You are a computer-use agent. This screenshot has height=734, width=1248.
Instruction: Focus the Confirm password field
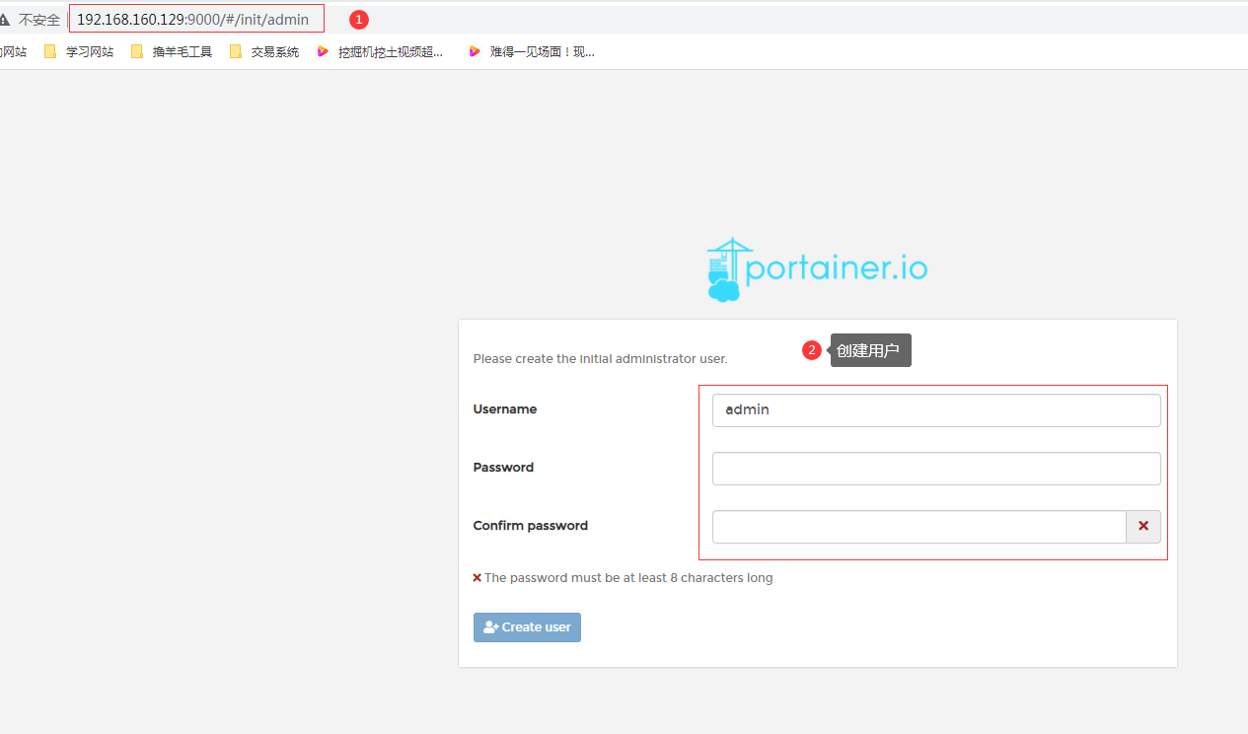[919, 527]
